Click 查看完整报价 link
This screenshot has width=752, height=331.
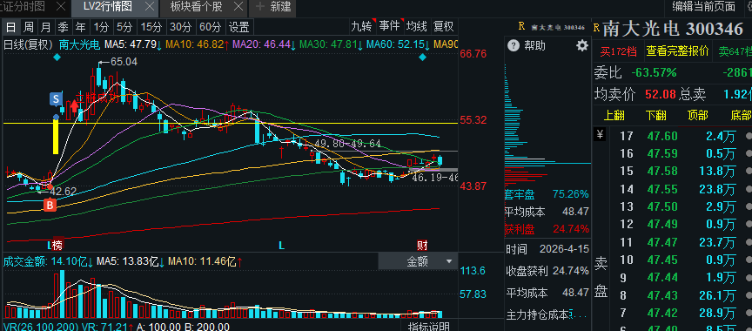click(677, 51)
